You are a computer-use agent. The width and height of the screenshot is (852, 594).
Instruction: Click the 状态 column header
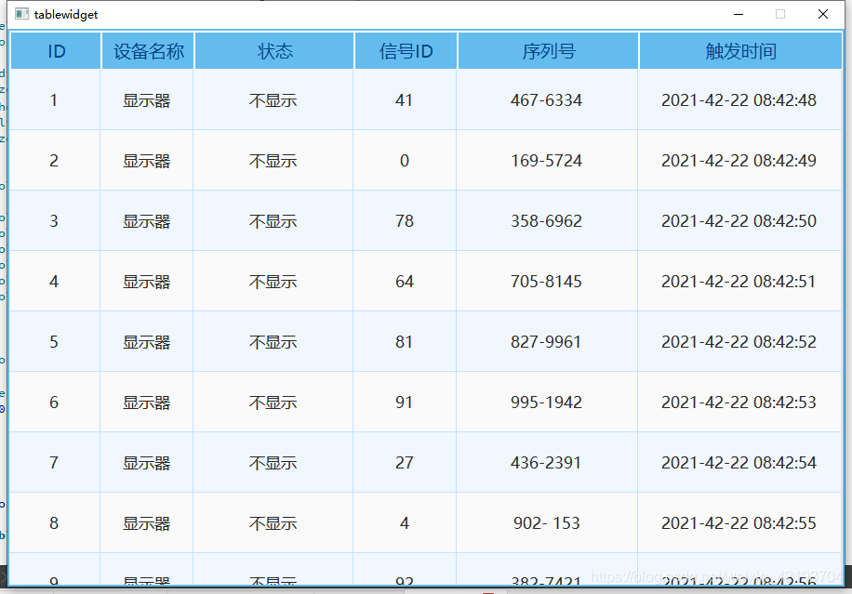pos(275,51)
